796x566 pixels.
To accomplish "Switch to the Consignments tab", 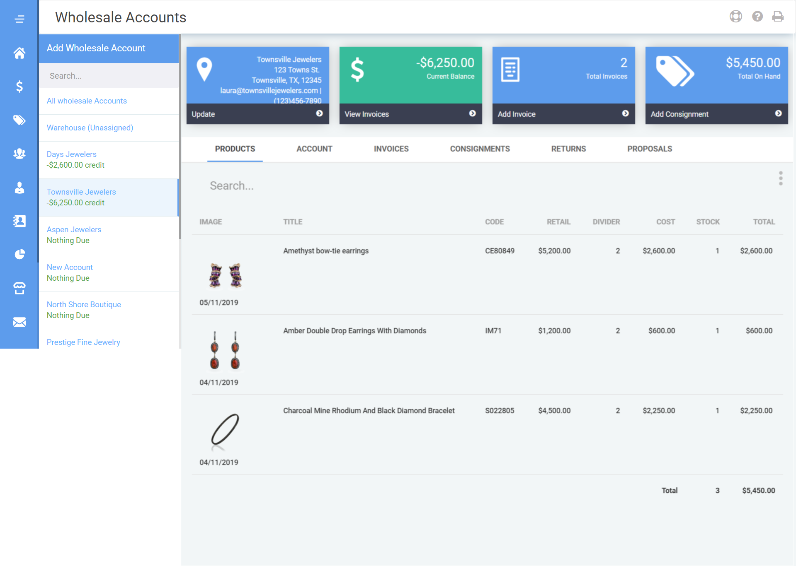I will point(480,149).
